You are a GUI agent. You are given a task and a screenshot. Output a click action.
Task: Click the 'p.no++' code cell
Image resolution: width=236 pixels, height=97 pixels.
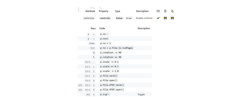click(104, 39)
